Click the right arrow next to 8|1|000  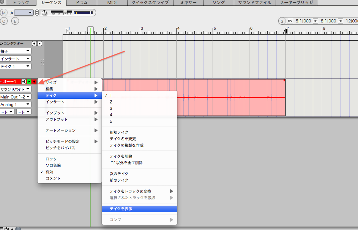(341, 21)
